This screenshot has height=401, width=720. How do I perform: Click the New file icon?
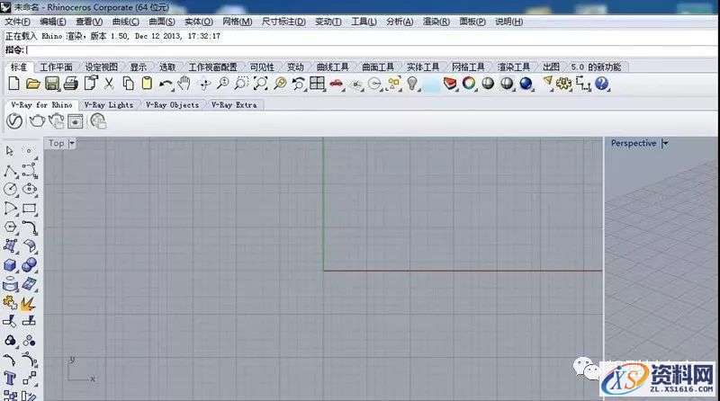coord(13,84)
